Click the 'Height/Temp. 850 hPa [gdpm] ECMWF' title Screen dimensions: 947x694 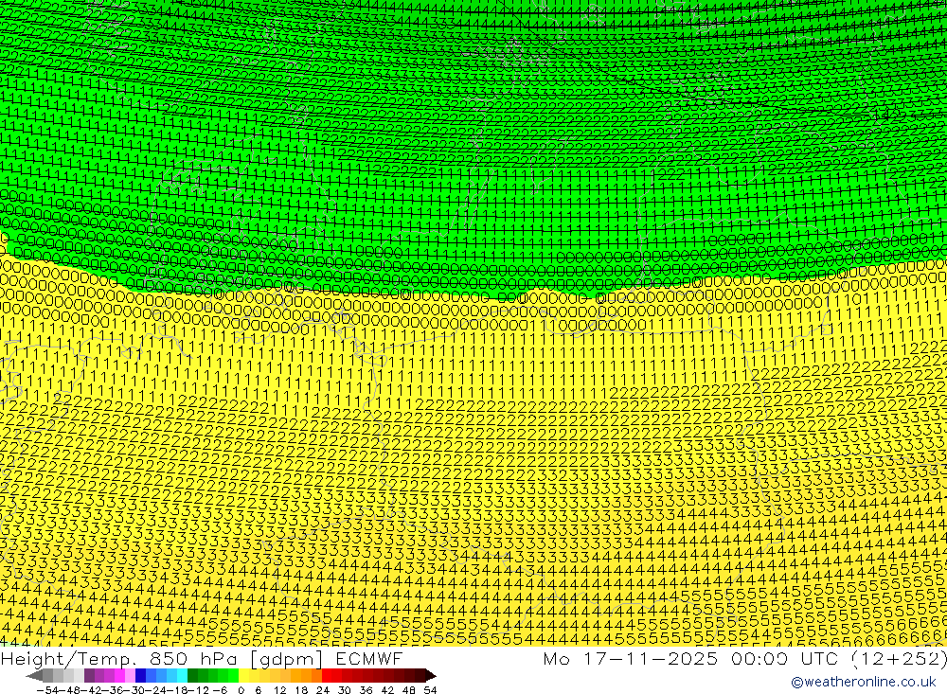pos(201,659)
